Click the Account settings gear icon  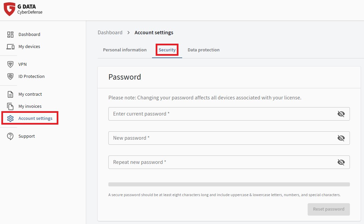pyautogui.click(x=10, y=119)
